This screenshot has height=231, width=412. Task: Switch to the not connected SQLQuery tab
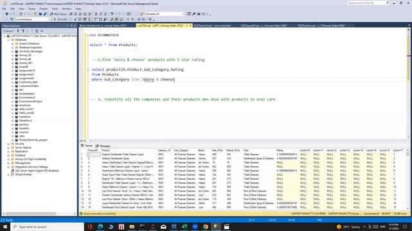(x=212, y=26)
